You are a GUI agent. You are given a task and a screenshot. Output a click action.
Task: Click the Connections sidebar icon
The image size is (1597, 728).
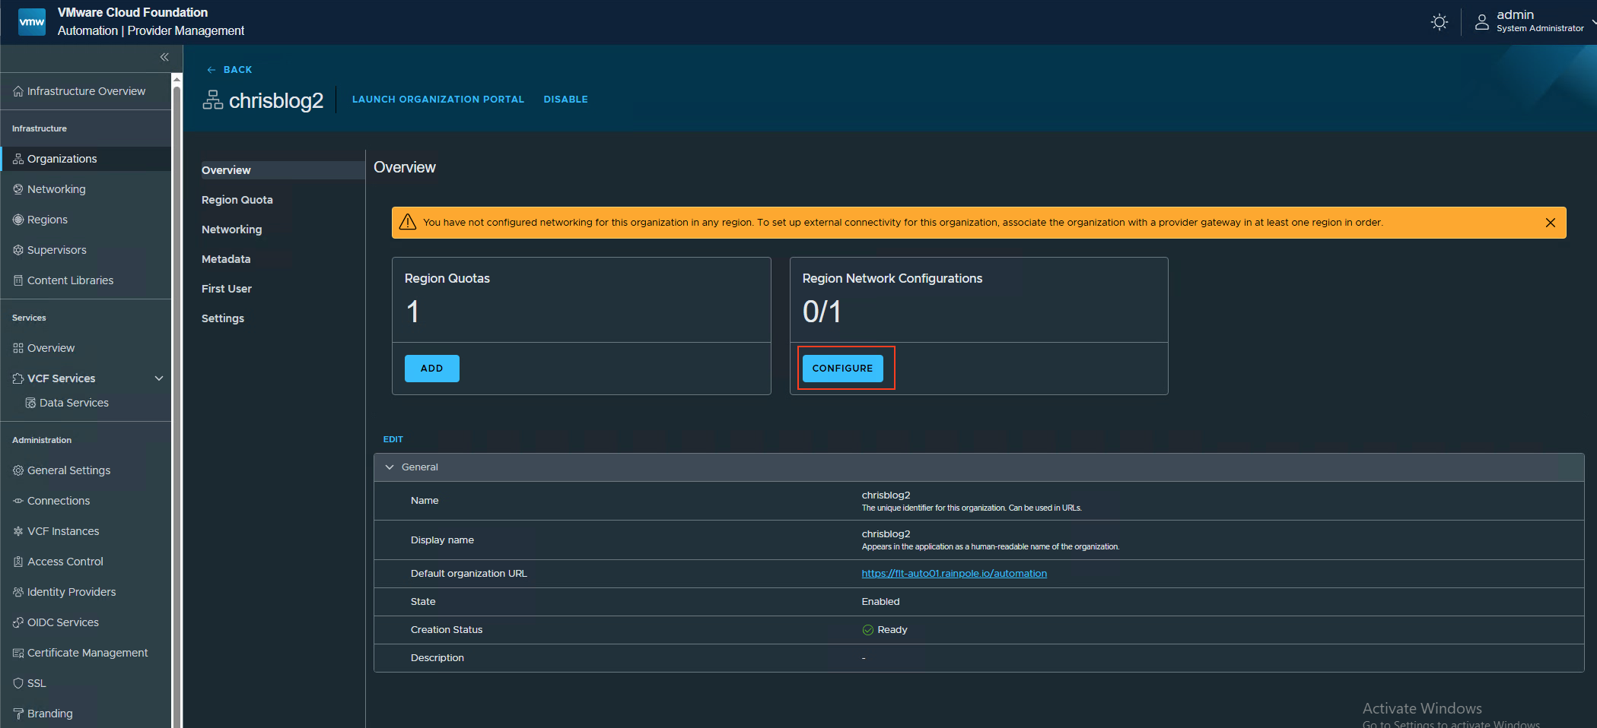click(x=18, y=501)
